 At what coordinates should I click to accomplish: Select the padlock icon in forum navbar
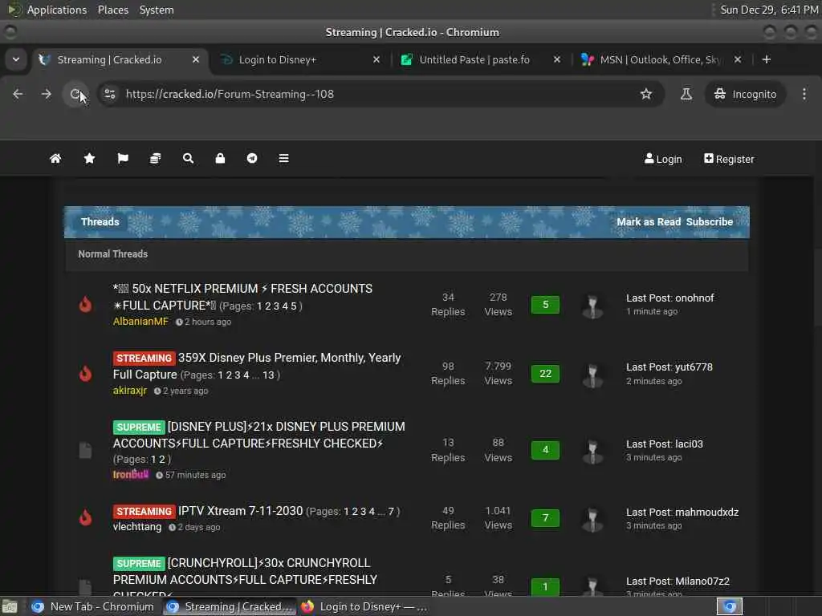click(220, 158)
